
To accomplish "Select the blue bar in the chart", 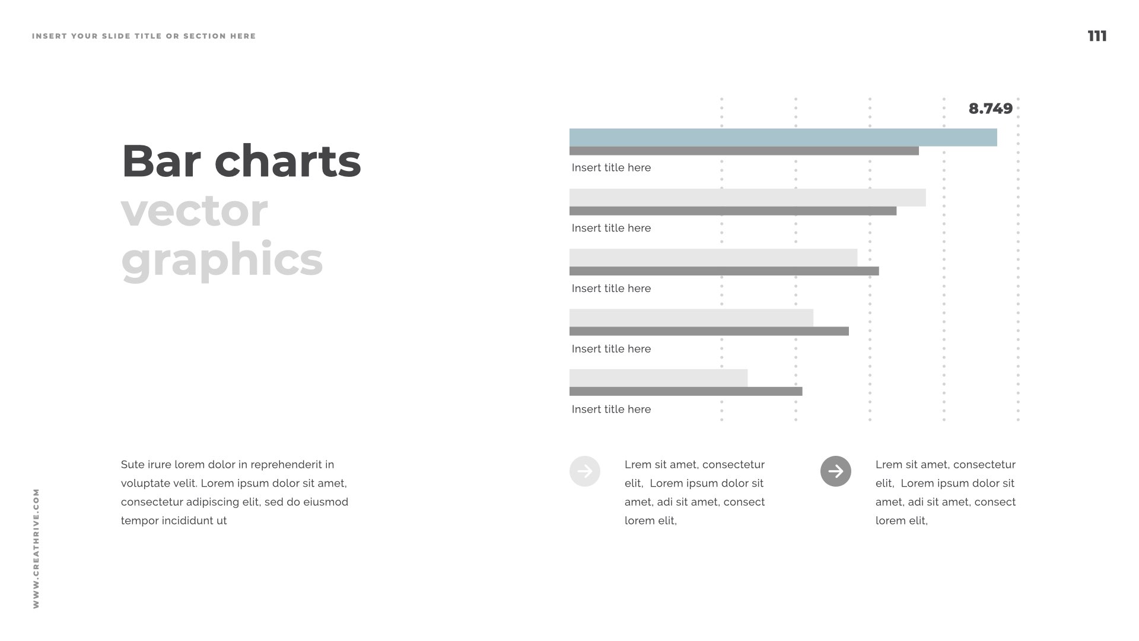I will click(x=783, y=137).
